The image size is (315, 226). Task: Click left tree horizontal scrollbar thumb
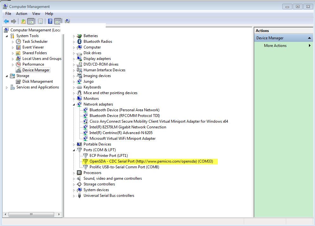click(31, 214)
